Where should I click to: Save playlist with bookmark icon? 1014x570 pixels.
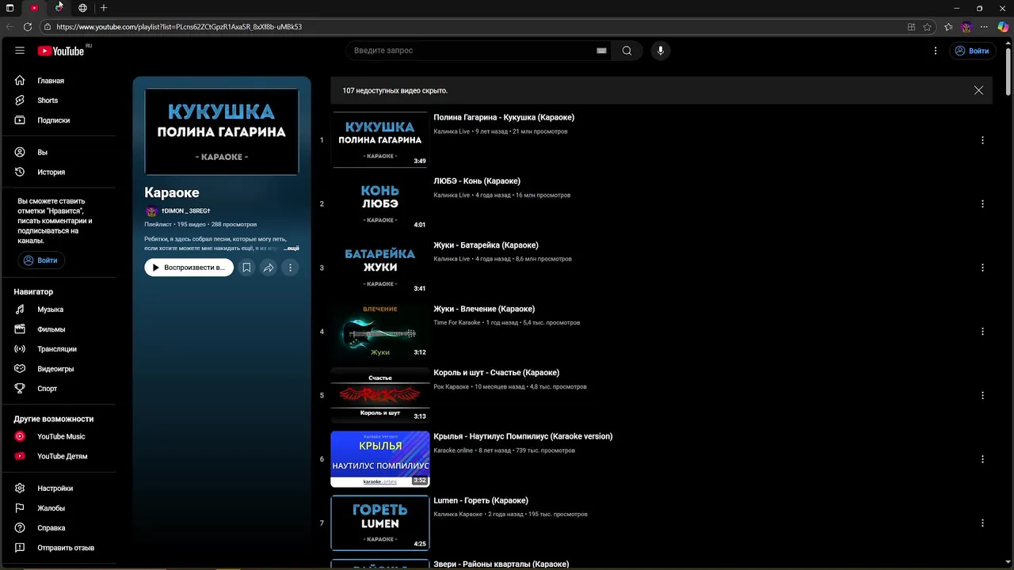pos(246,268)
